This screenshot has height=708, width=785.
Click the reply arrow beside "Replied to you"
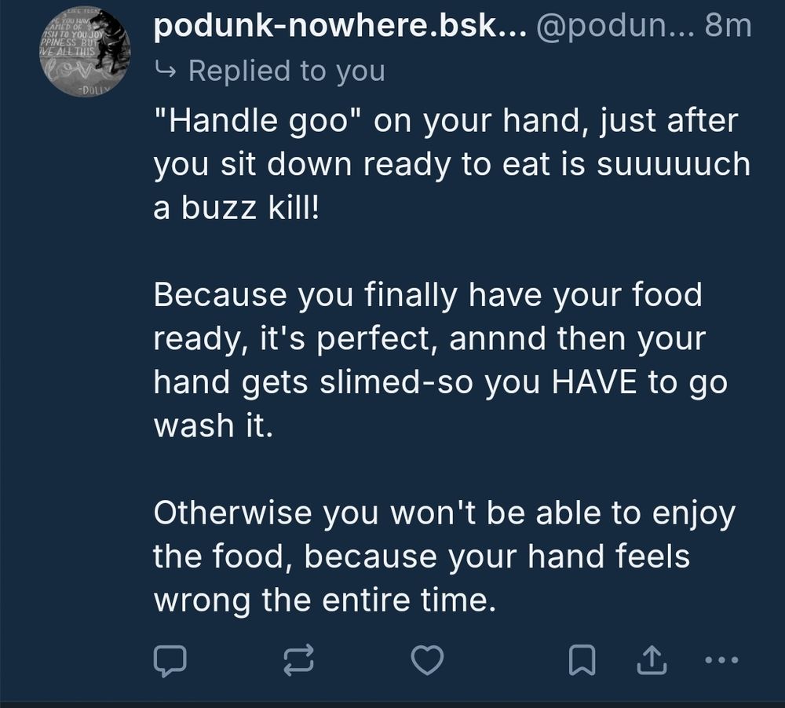tap(166, 70)
